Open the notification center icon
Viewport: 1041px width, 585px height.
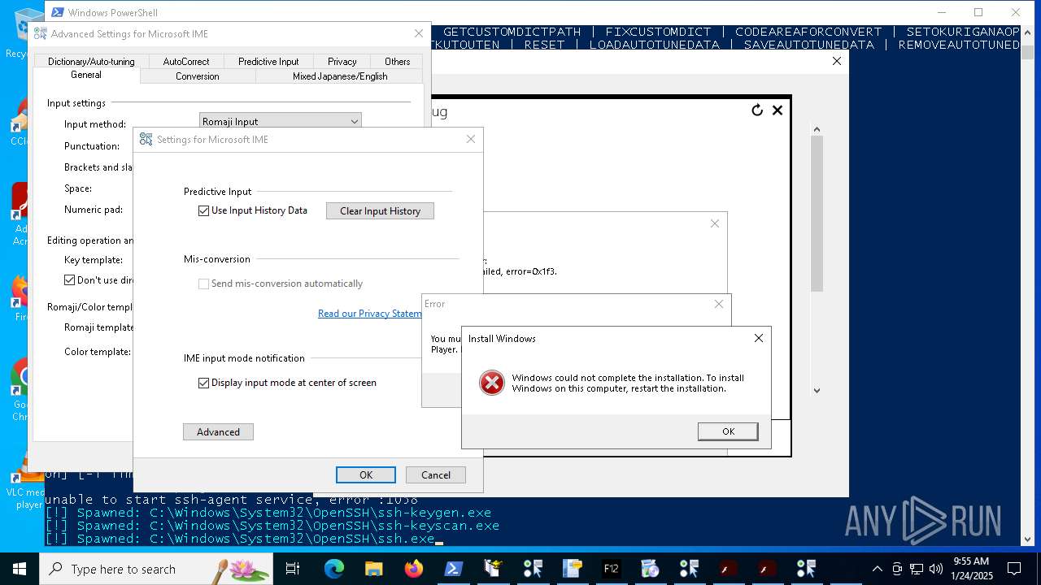pyautogui.click(x=1014, y=569)
